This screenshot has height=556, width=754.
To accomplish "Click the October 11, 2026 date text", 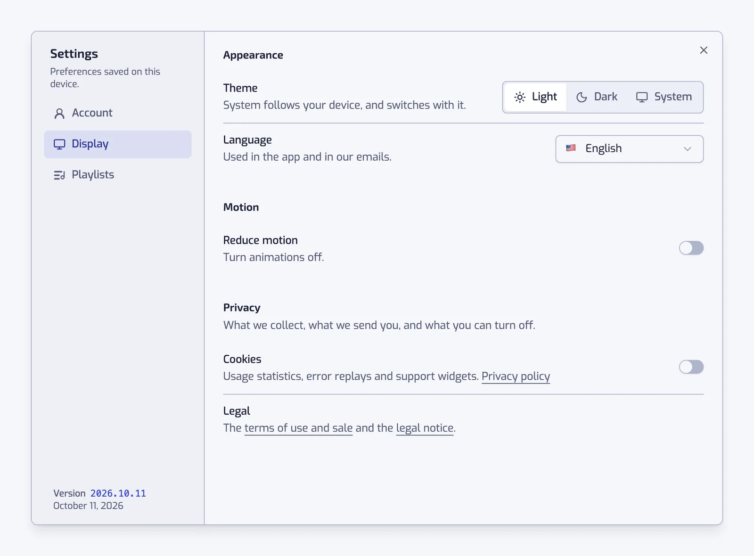I will pos(88,506).
